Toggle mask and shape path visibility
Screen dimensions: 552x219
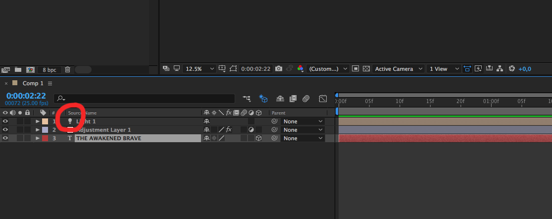pyautogui.click(x=233, y=69)
